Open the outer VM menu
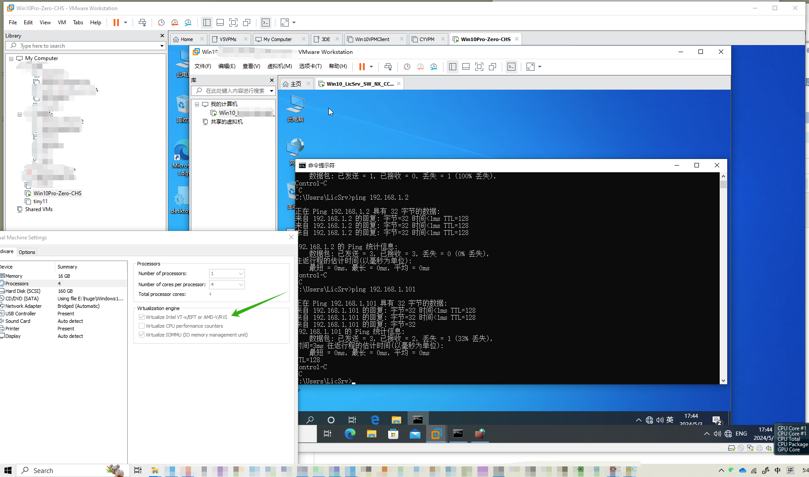The height and width of the screenshot is (477, 809). click(x=62, y=23)
